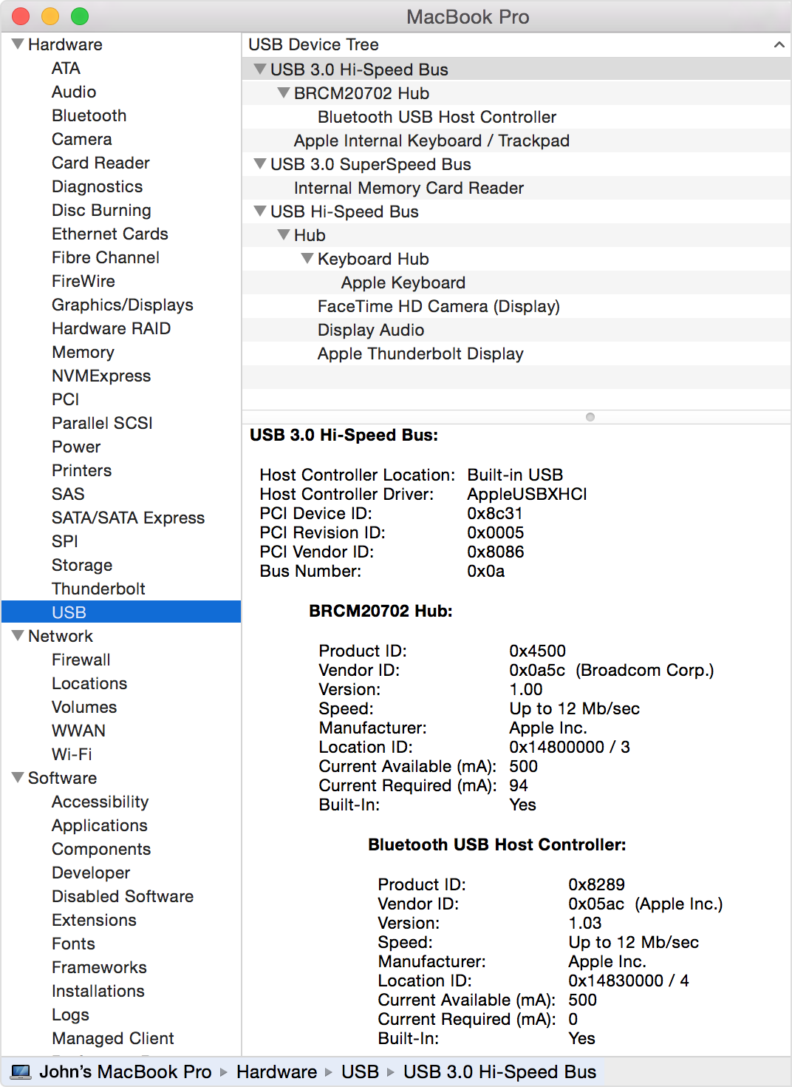The height and width of the screenshot is (1087, 792).
Task: Click John's MacBook Pro in path bar
Action: click(x=126, y=1072)
